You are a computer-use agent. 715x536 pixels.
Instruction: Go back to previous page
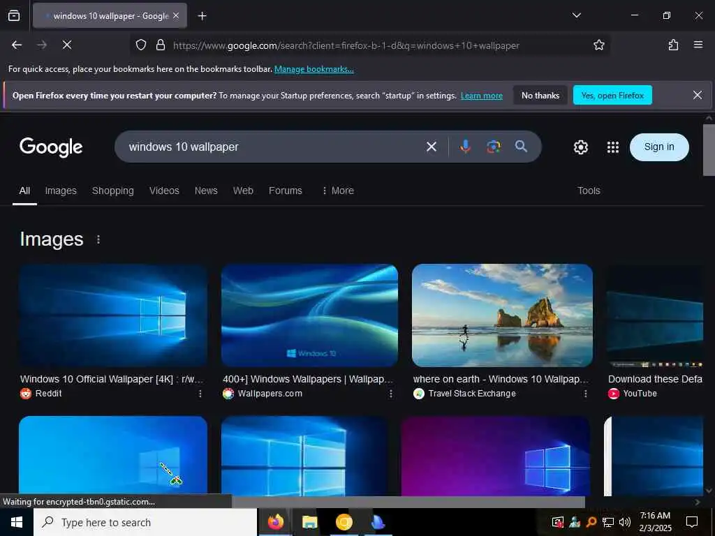pyautogui.click(x=17, y=45)
